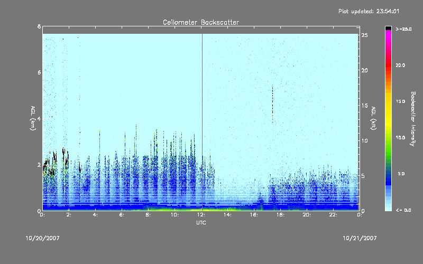The image size is (423, 264).
Task: Click the '4:' hour tick on UTC axis
Action: click(x=95, y=215)
